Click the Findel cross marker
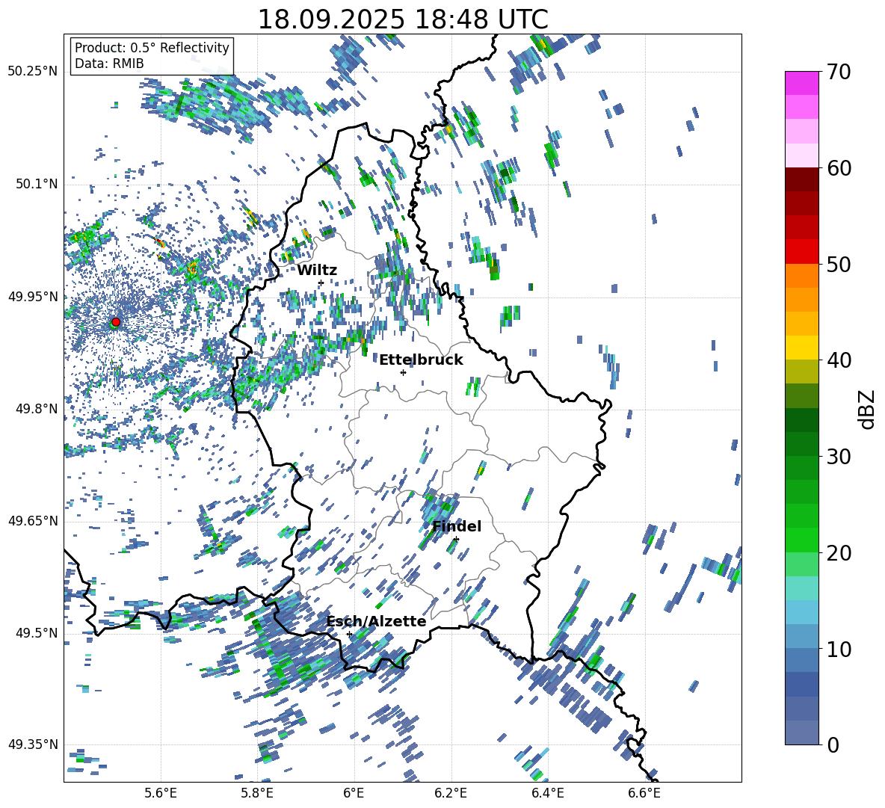 pos(456,540)
